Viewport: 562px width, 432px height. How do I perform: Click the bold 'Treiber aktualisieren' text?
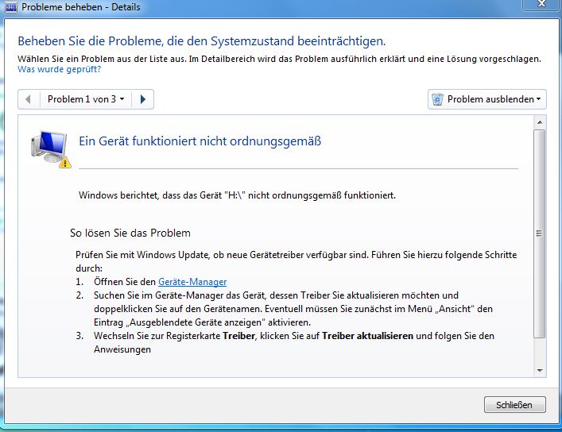368,336
